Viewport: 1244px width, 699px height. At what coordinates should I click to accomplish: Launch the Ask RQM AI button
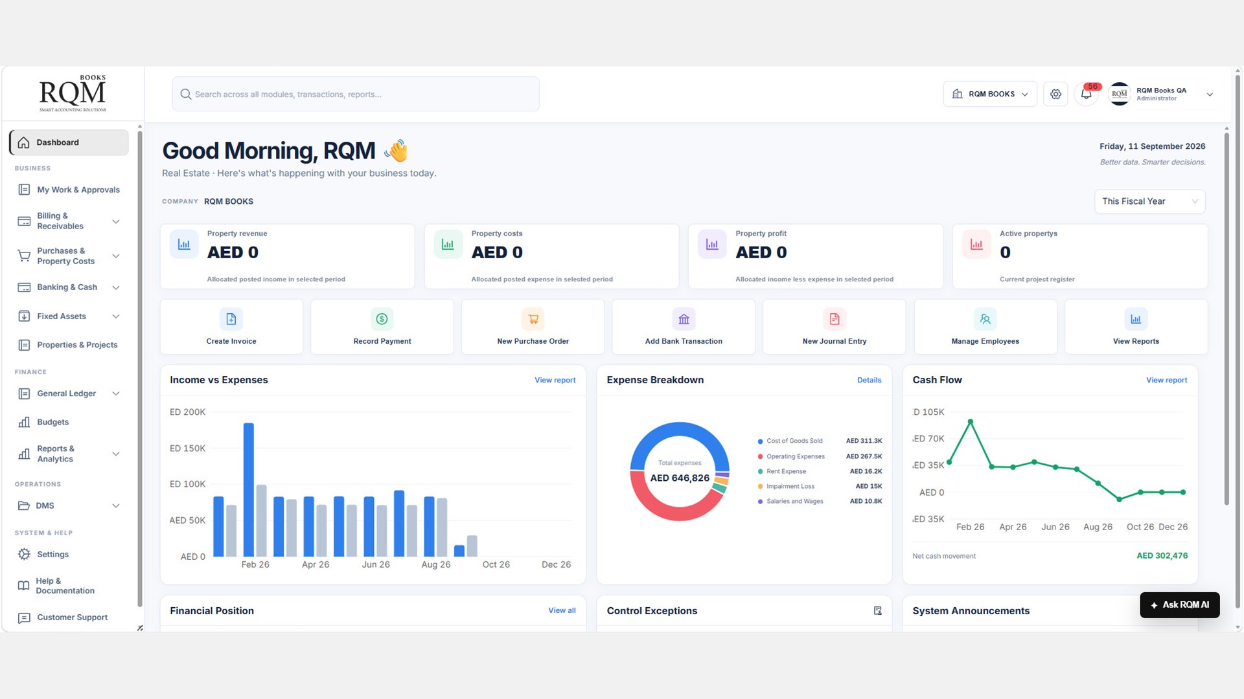1179,605
